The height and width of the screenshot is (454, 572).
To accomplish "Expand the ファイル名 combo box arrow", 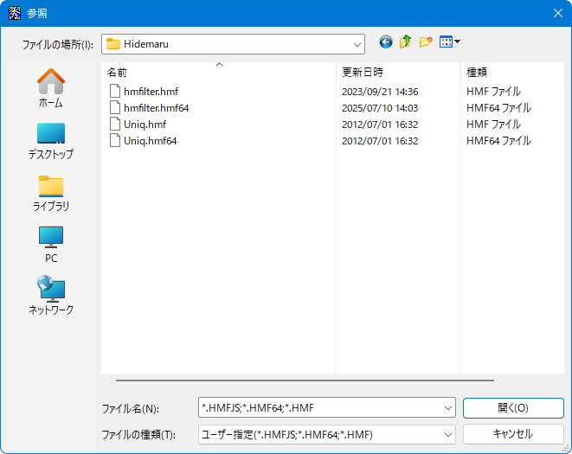I will 448,407.
